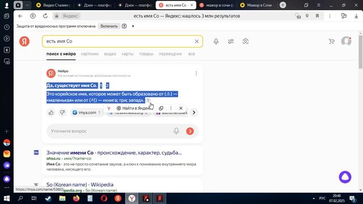Search by image with camera icon
Screen dimensions: 363x204
(x=246, y=41)
